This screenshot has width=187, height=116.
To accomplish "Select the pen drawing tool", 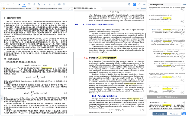I will click(x=45, y=5).
